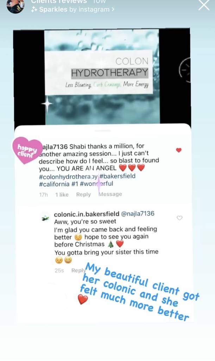Open the 'Sparkles by instagram' effect link
Viewport: 215px width, 361px height.
pyautogui.click(x=72, y=10)
